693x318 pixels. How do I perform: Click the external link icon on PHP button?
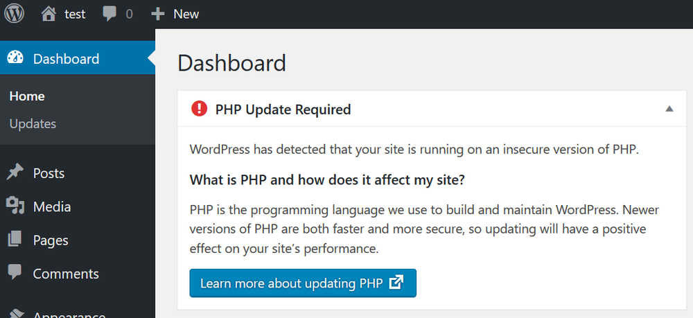396,283
